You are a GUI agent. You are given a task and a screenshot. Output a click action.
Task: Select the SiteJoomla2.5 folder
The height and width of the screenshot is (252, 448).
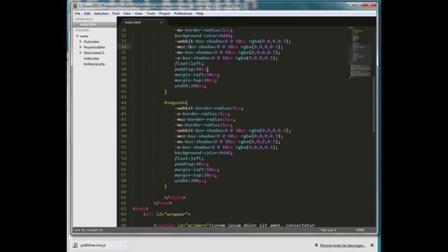[94, 53]
